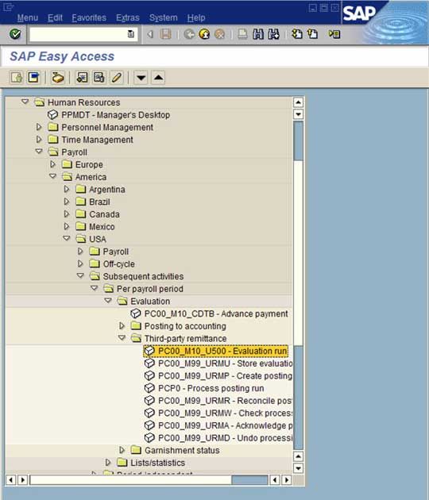Open the command field history dropdown
This screenshot has width=429, height=500.
pyautogui.click(x=130, y=34)
